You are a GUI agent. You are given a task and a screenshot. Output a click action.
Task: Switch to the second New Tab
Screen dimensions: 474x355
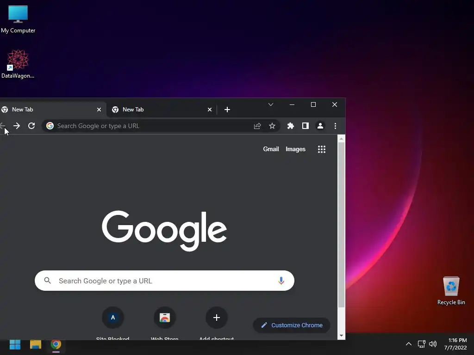162,110
